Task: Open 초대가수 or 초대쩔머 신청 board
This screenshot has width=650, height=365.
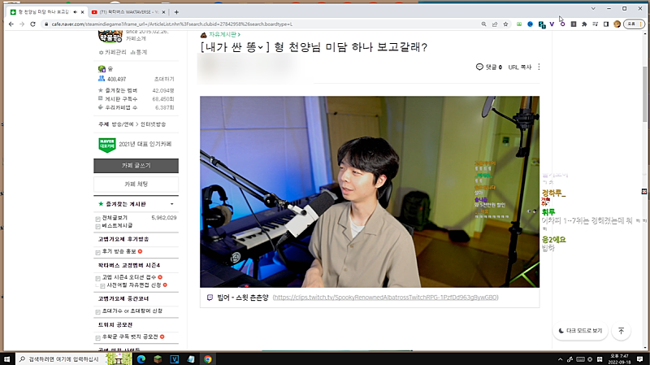Action: [x=132, y=311]
